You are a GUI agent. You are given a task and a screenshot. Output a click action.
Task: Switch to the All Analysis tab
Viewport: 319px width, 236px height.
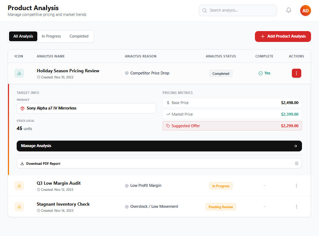(x=23, y=37)
